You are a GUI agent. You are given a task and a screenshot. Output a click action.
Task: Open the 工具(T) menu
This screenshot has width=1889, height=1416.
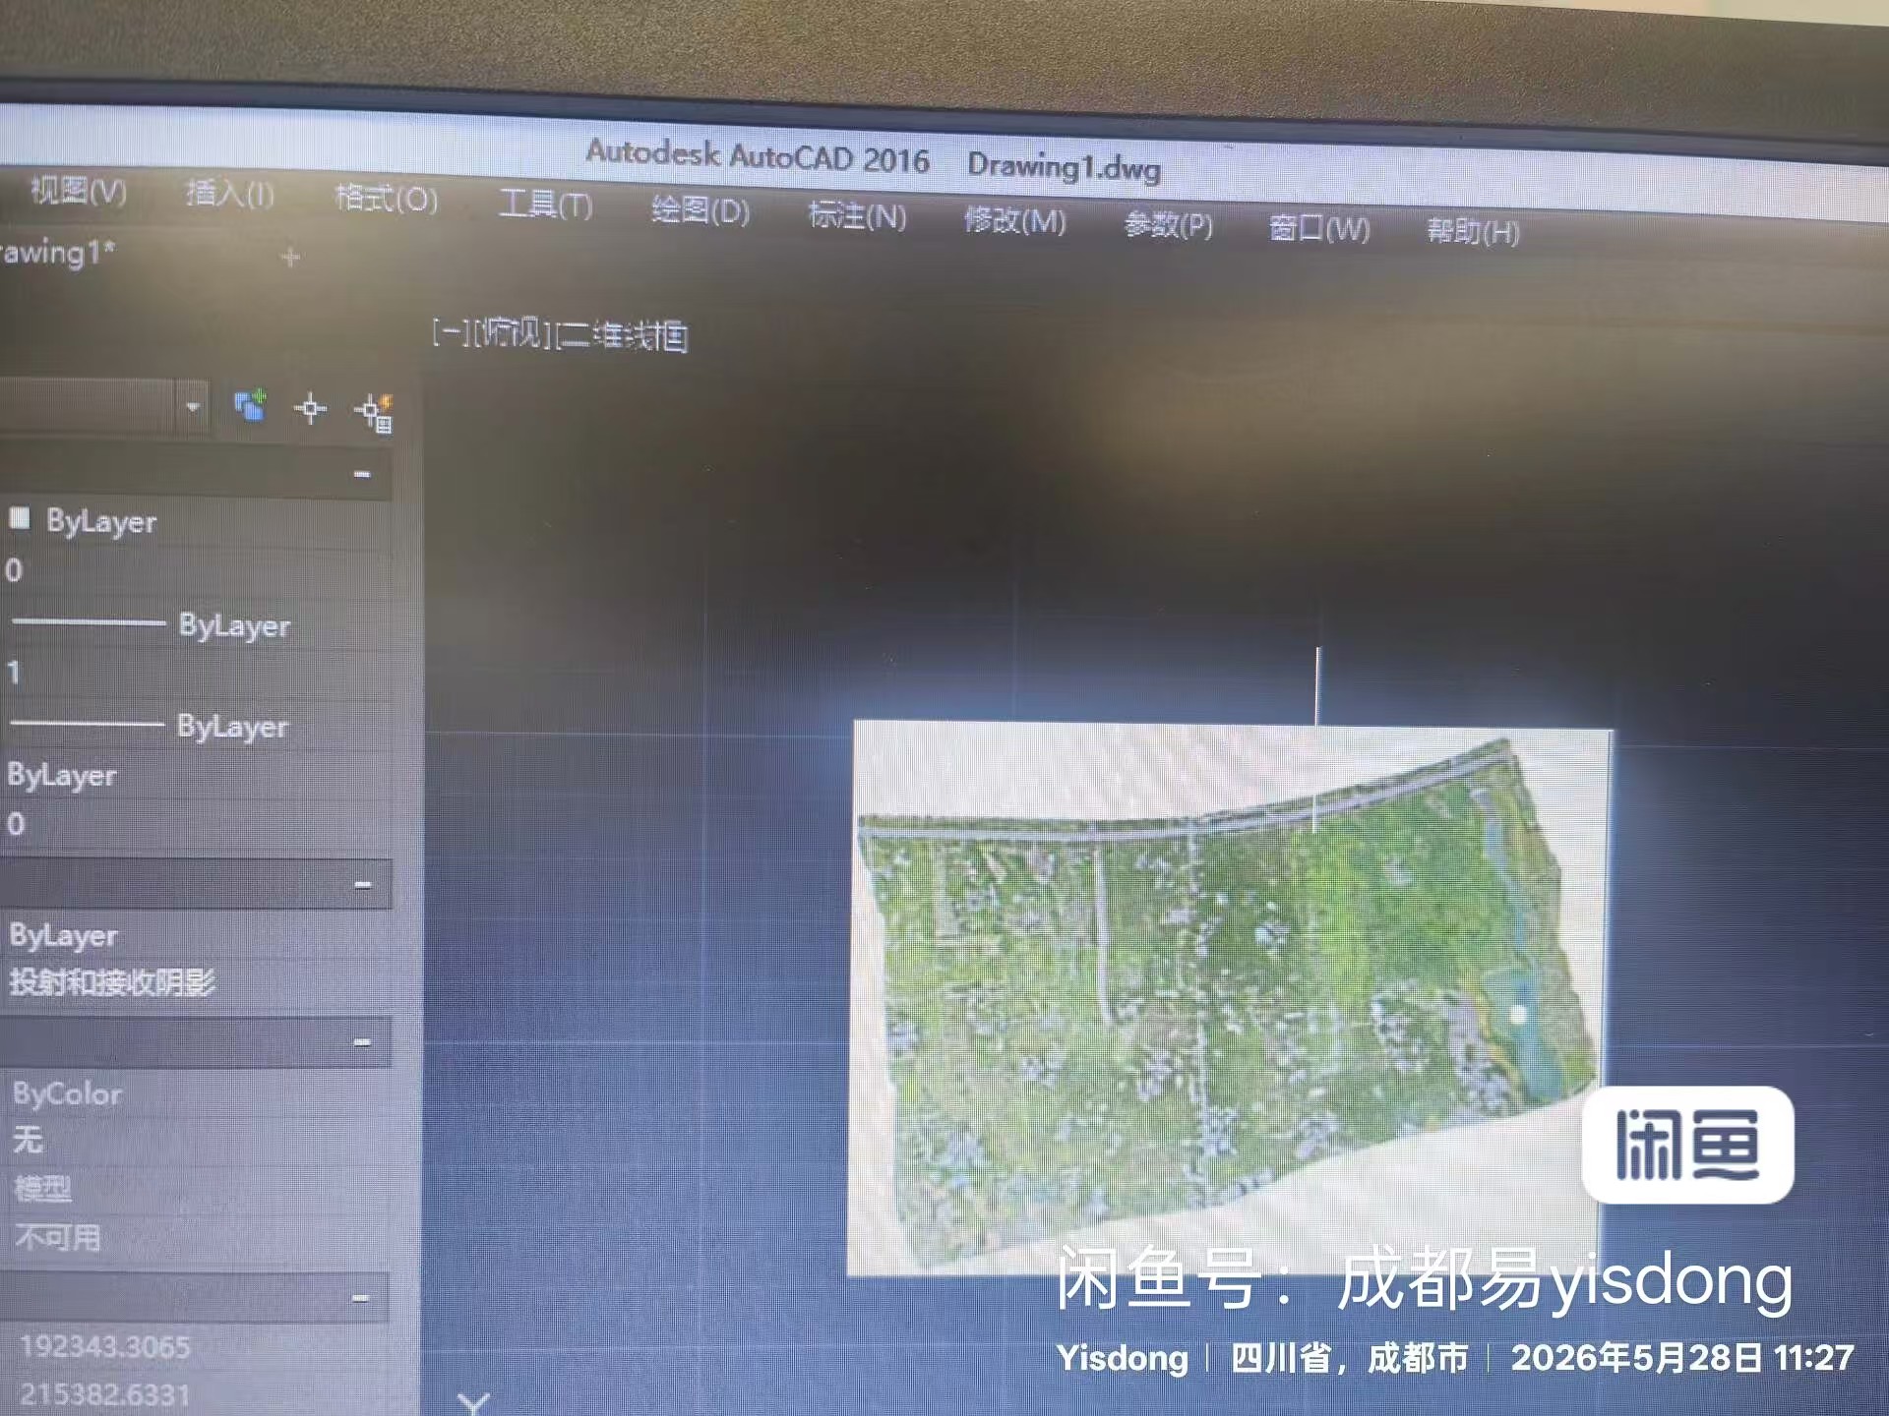pos(546,204)
